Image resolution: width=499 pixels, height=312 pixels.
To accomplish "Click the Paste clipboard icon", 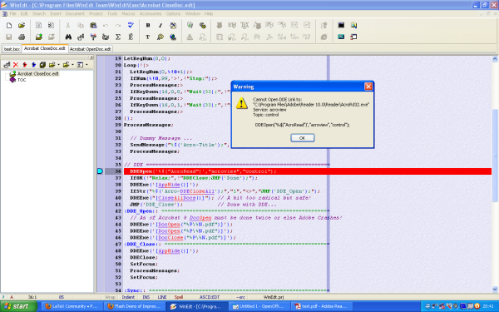I will tap(93, 25).
